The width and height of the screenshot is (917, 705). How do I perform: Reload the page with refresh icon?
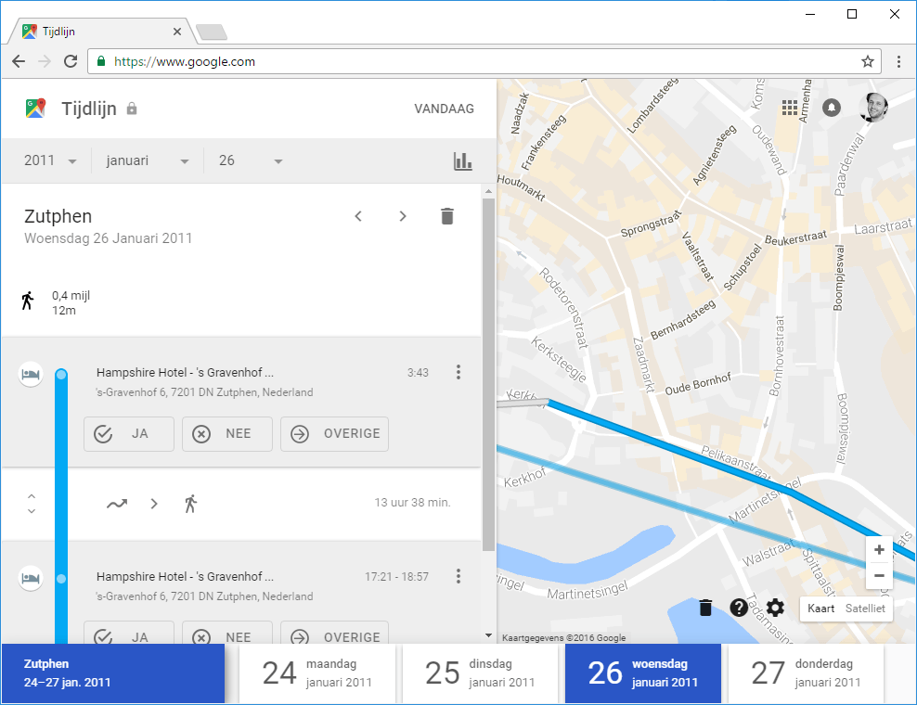point(71,61)
